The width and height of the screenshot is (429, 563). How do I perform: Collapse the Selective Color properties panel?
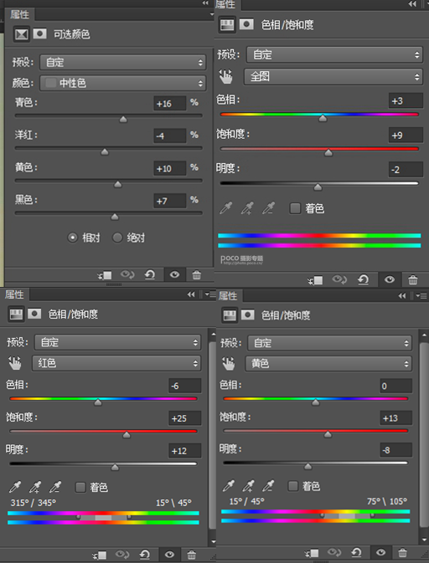(205, 3)
